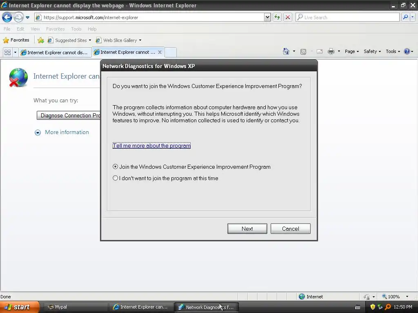
Task: Open the Tools command bar menu
Action: [x=393, y=51]
